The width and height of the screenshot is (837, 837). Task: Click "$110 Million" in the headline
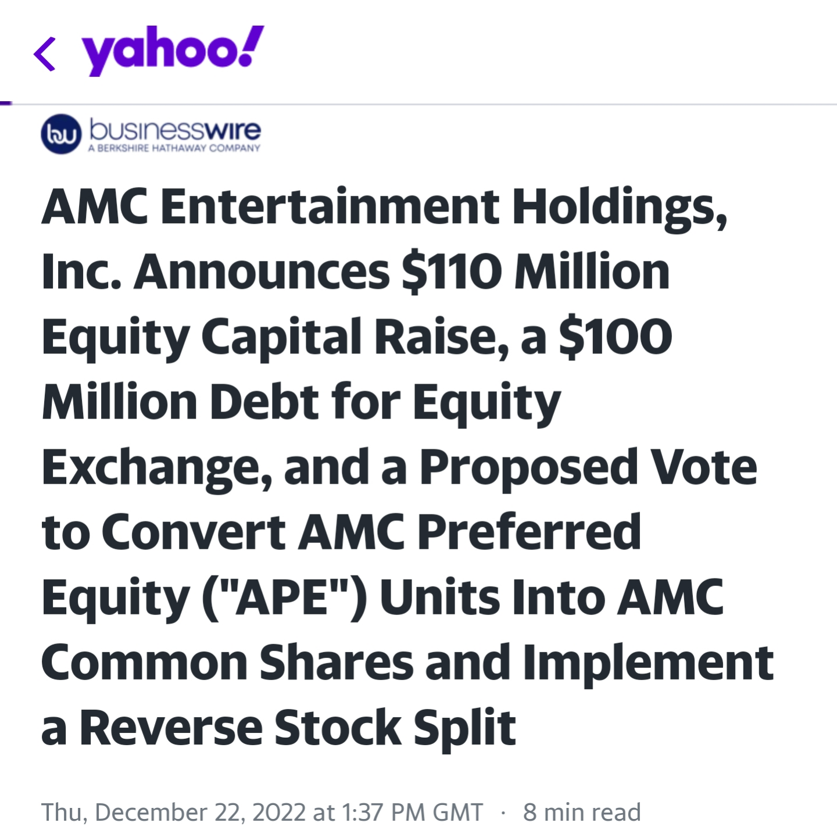coord(535,272)
